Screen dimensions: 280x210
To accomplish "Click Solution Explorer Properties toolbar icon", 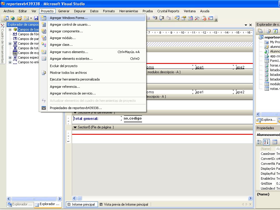I will [260, 31].
